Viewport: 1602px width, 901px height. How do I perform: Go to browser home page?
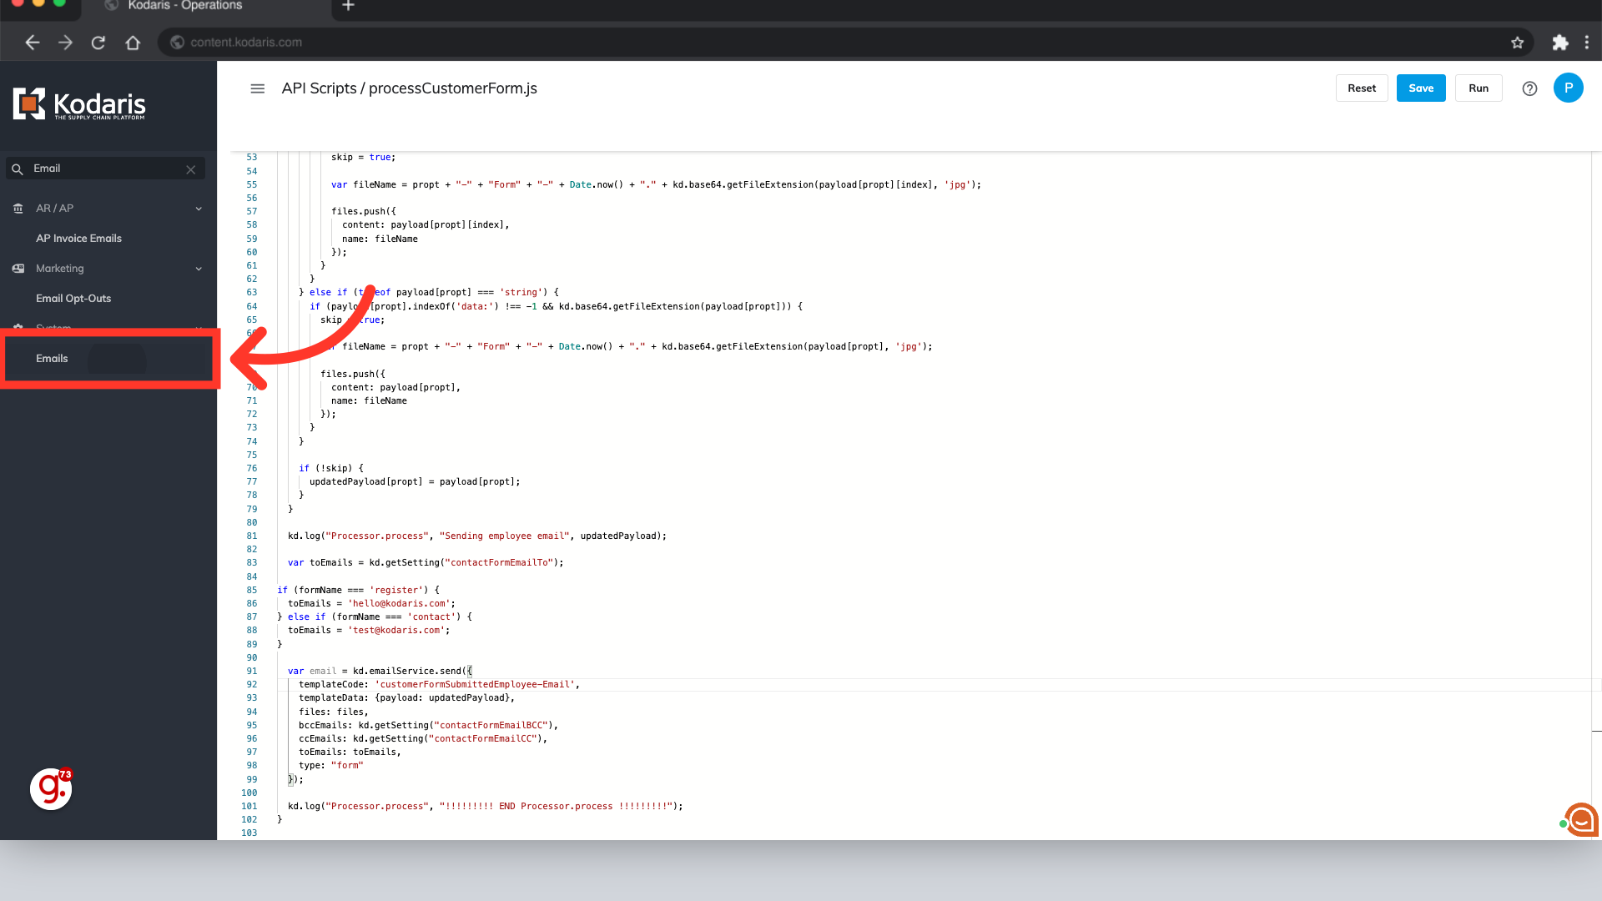coord(133,43)
